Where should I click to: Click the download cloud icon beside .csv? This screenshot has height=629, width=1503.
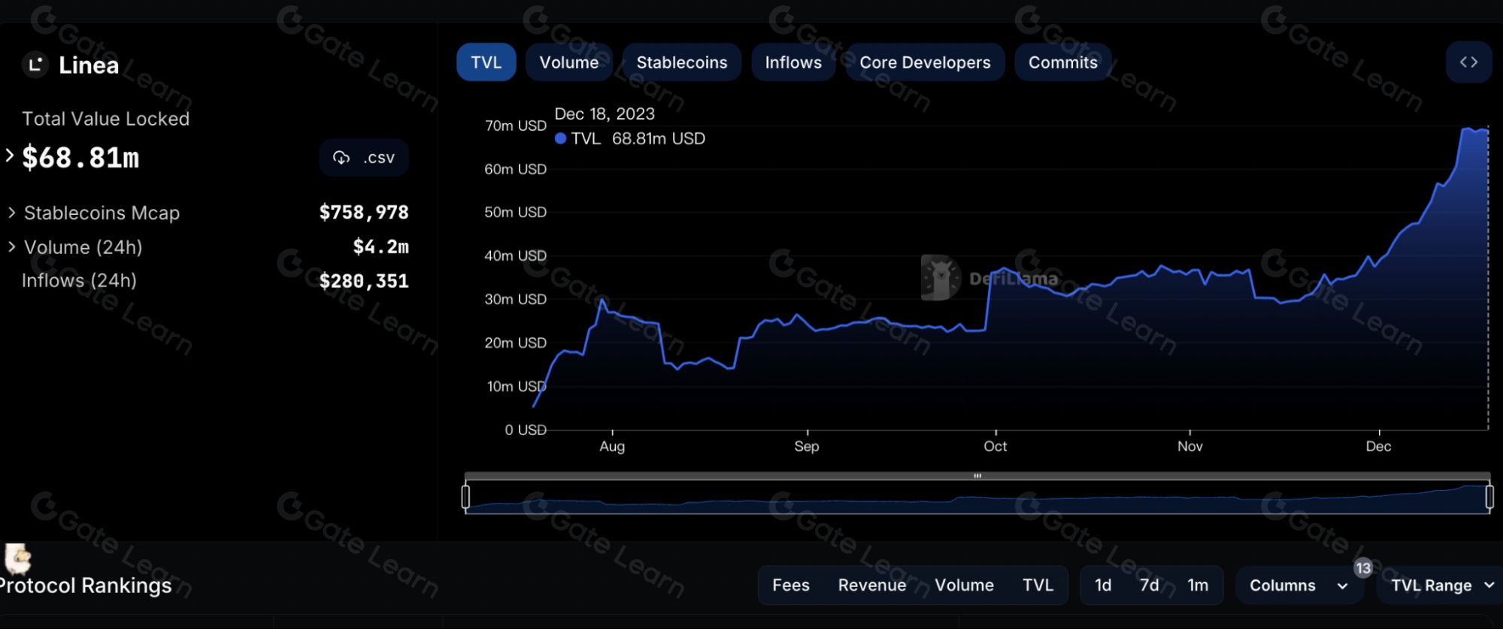pos(342,158)
